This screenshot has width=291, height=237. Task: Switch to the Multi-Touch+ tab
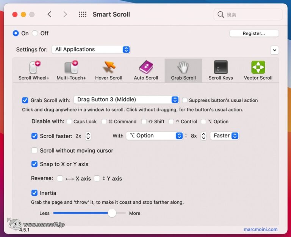pos(71,70)
